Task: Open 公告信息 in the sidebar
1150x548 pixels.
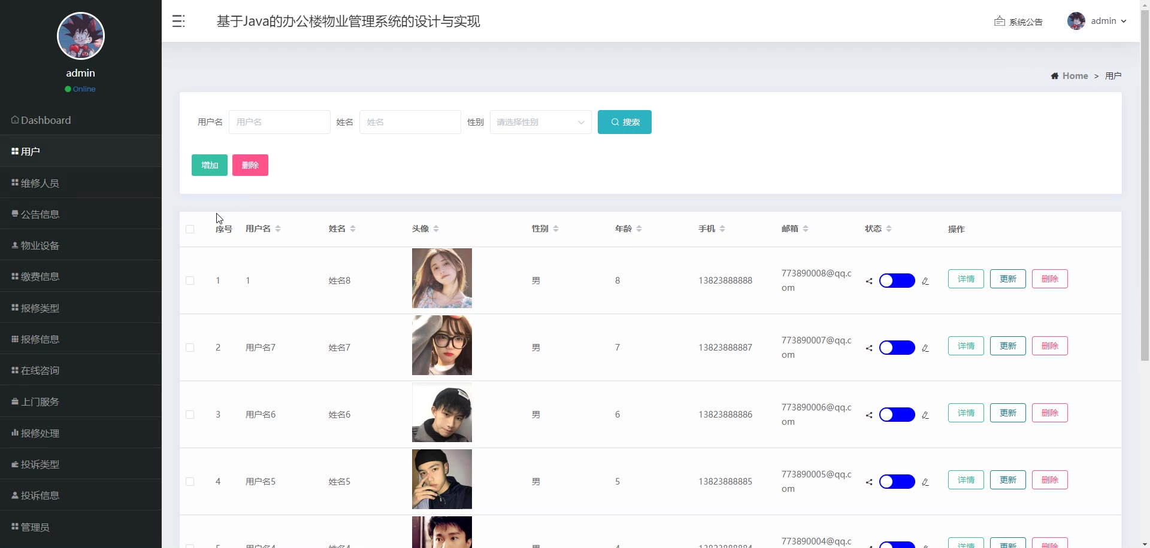Action: (x=81, y=214)
